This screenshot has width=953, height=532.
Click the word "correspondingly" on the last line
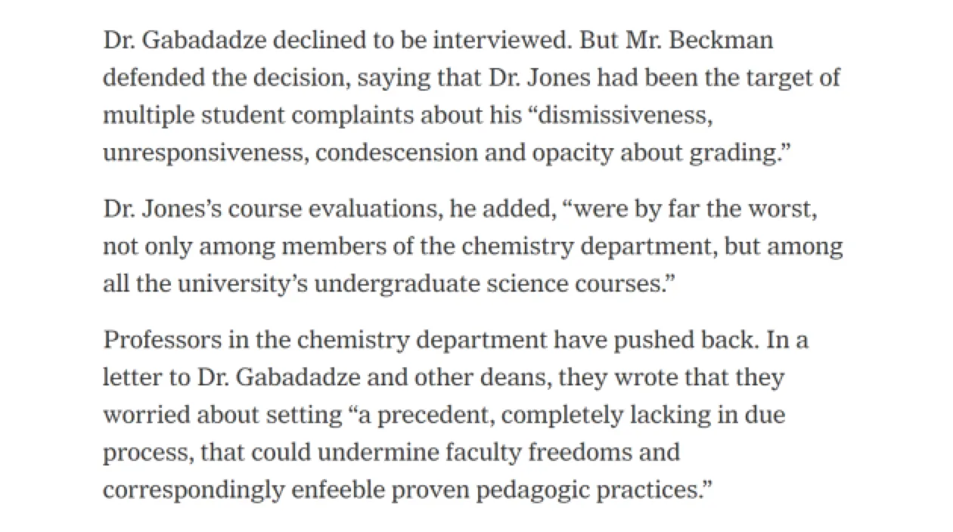[x=191, y=488]
